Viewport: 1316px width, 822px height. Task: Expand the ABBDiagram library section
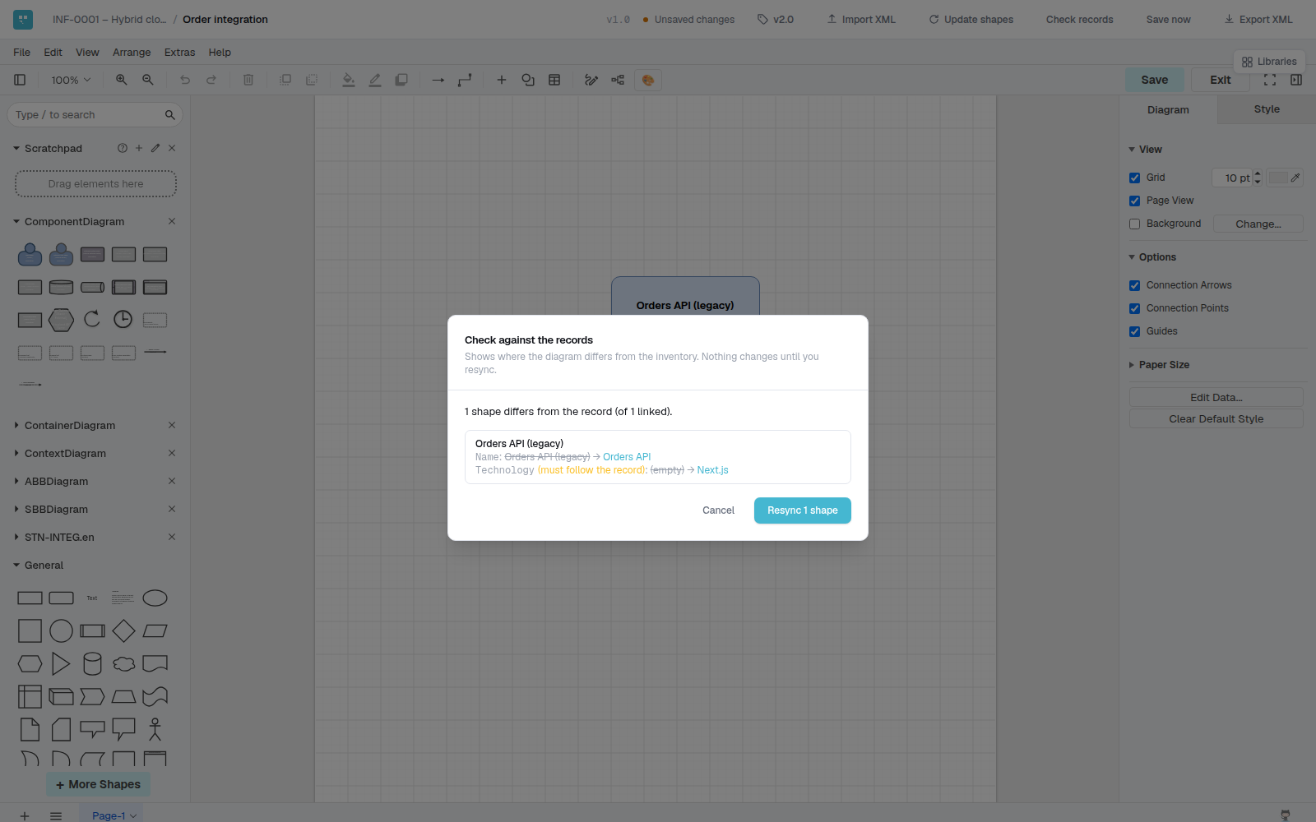56,481
